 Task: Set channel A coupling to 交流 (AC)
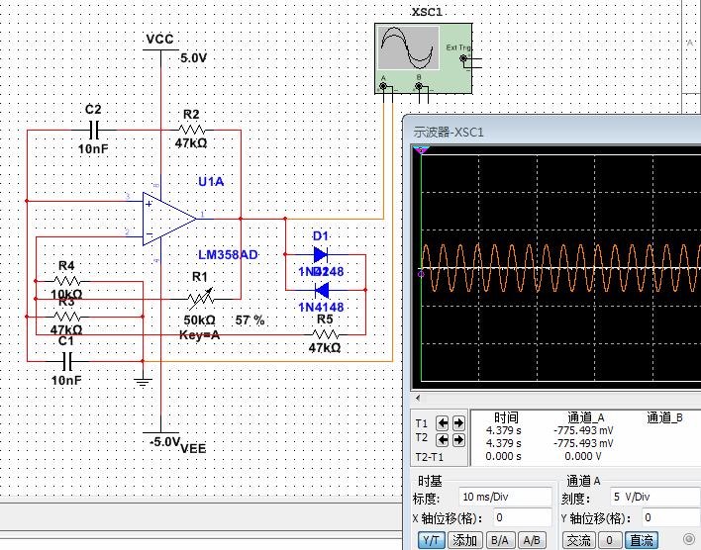[x=578, y=540]
